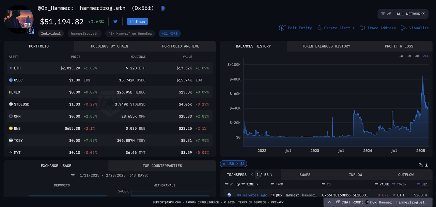Open the SWAPS tab
The image size is (436, 207).
(305, 175)
